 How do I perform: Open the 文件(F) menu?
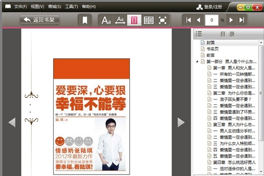(20, 7)
